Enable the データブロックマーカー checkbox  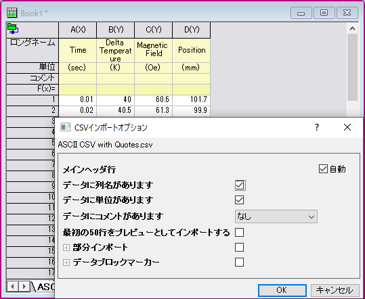(x=240, y=262)
